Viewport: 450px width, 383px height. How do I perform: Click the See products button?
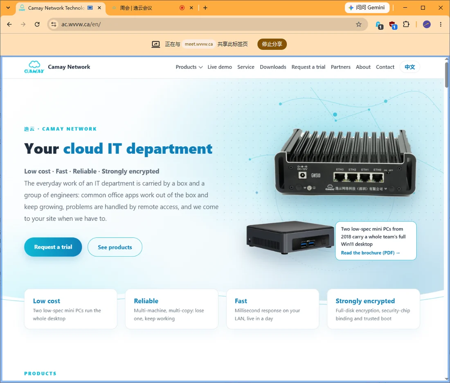[x=115, y=247]
